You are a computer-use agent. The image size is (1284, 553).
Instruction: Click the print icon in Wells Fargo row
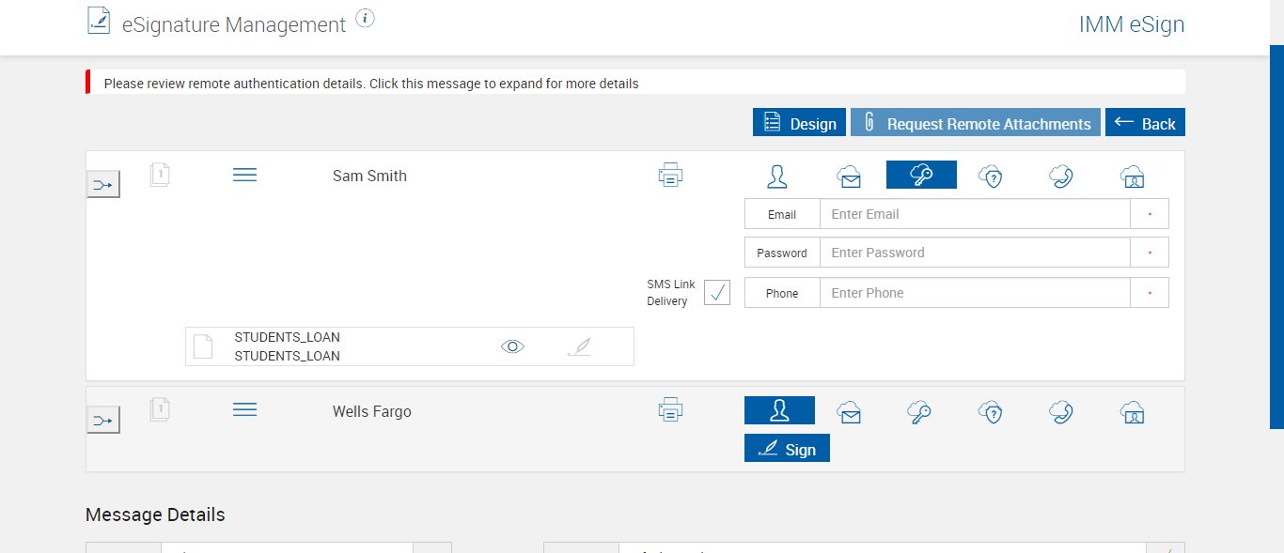(x=670, y=410)
